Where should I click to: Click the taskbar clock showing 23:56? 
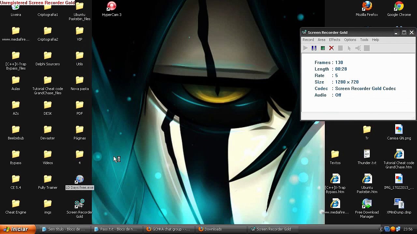coord(408,229)
